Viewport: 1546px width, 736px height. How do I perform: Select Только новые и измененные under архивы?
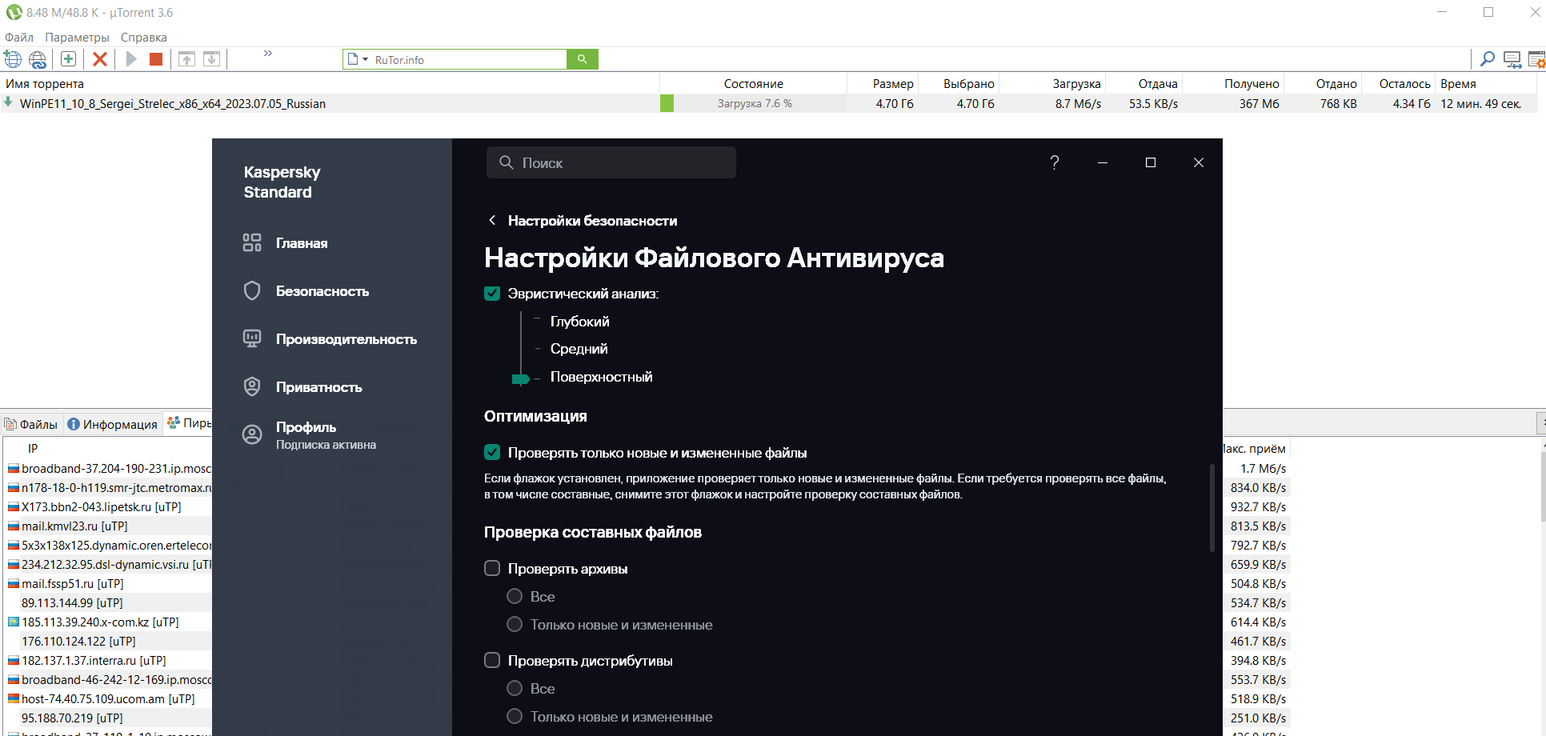[515, 624]
